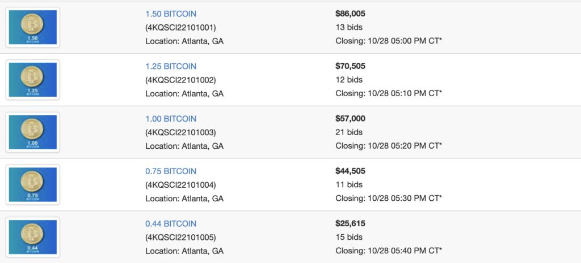
Task: Click the $57,000 current bid price
Action: [x=351, y=119]
